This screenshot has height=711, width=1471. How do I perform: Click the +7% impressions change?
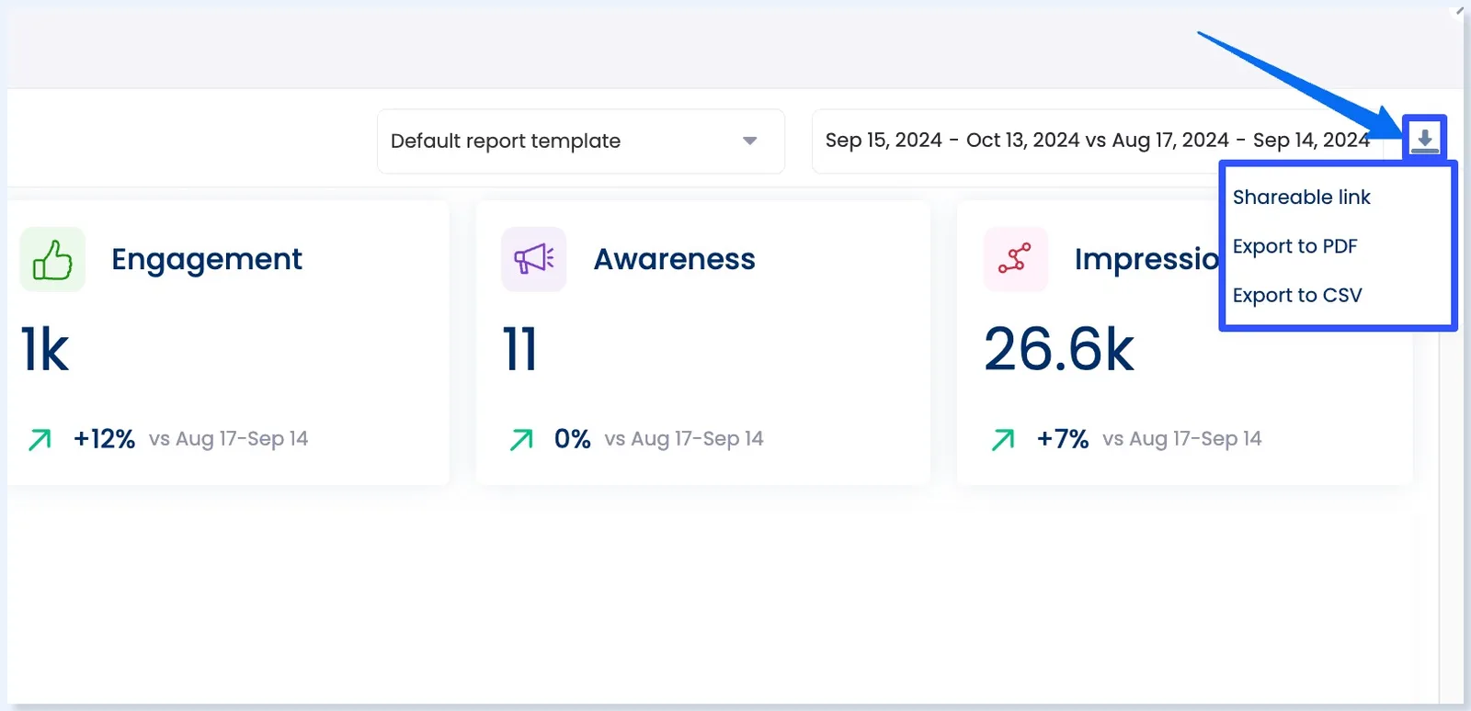click(x=1063, y=439)
